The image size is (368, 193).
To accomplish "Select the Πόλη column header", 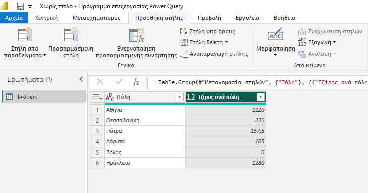I will click(145, 97).
